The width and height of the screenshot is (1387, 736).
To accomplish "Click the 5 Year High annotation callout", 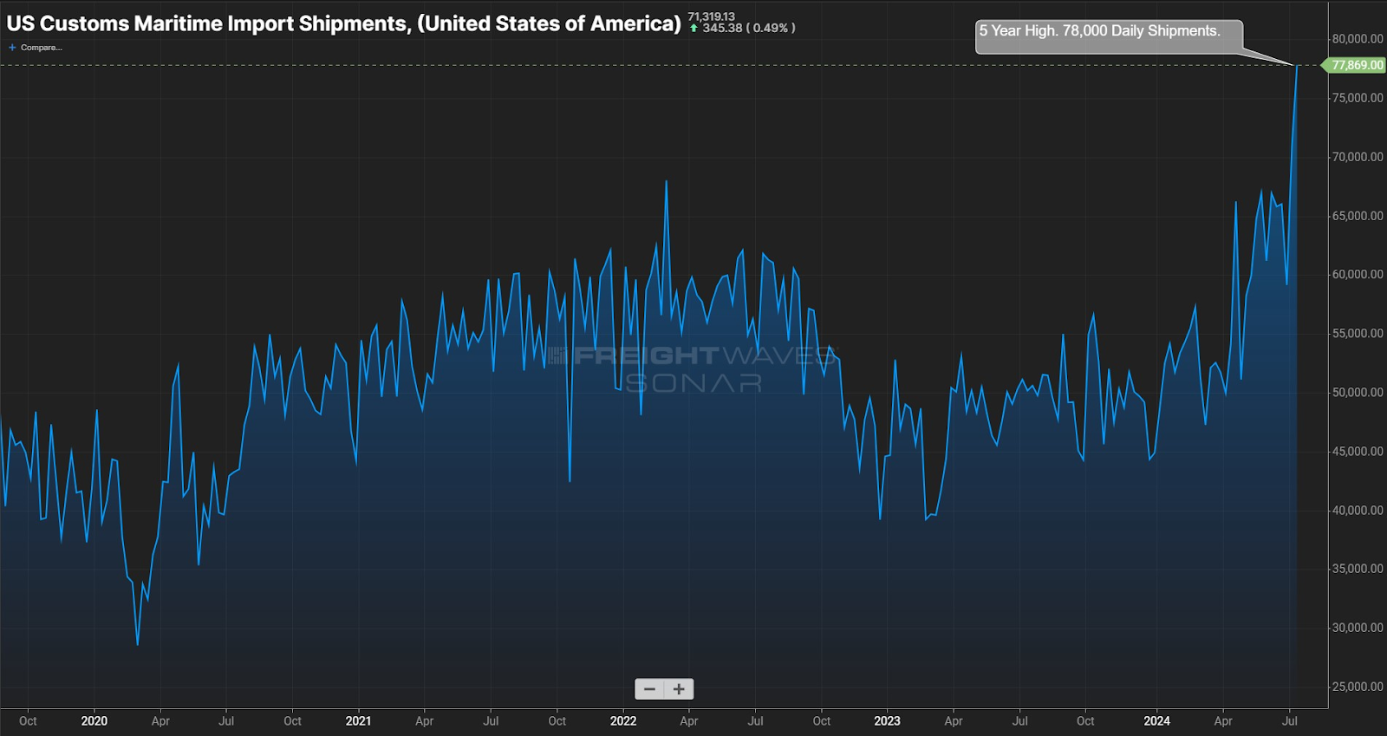I will click(1109, 37).
